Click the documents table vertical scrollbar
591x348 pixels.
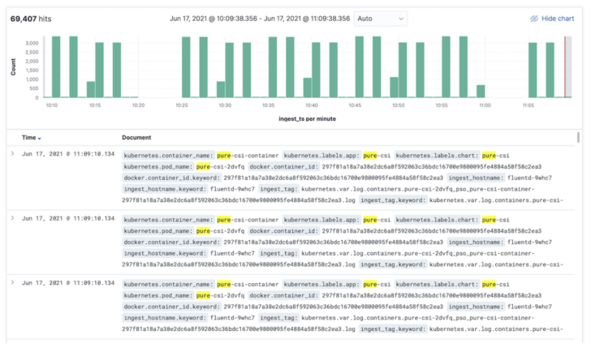578,137
